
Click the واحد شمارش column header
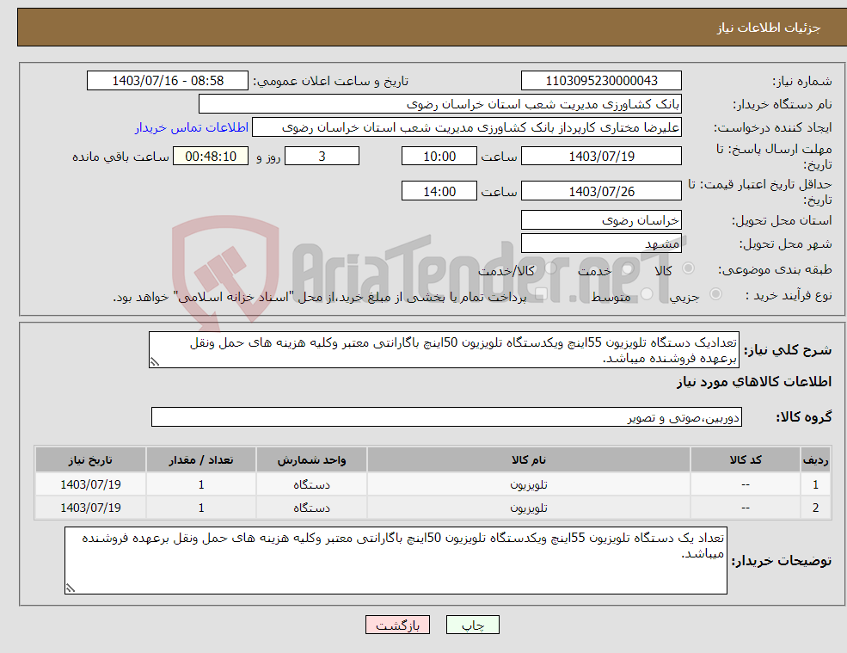click(x=311, y=460)
